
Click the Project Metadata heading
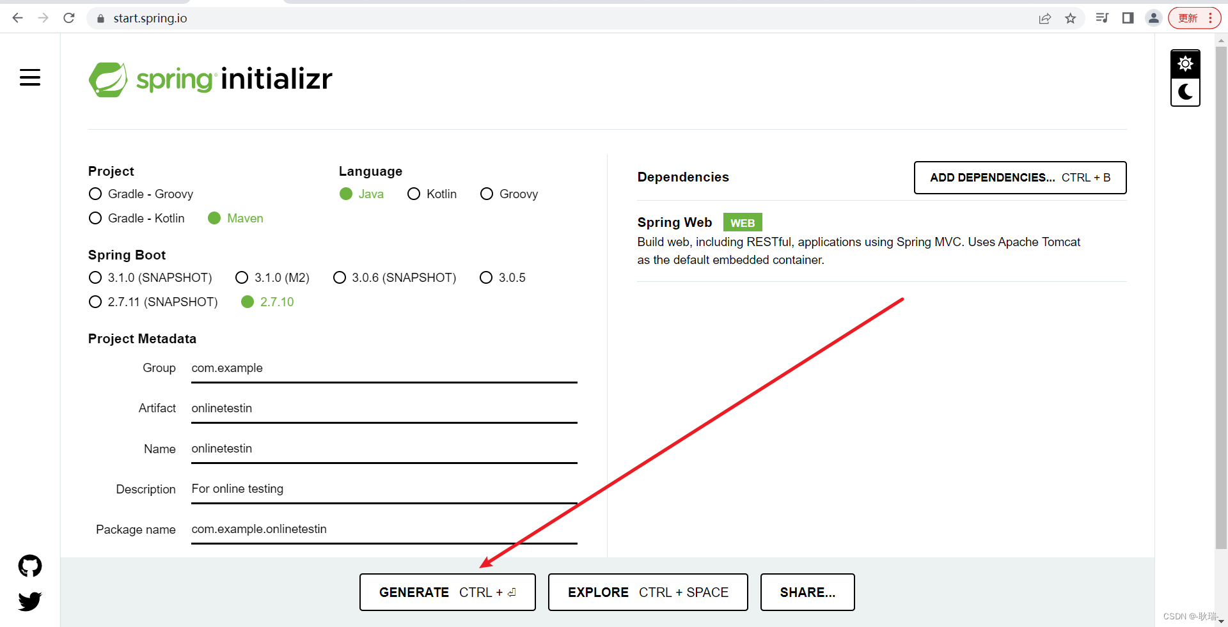point(142,339)
